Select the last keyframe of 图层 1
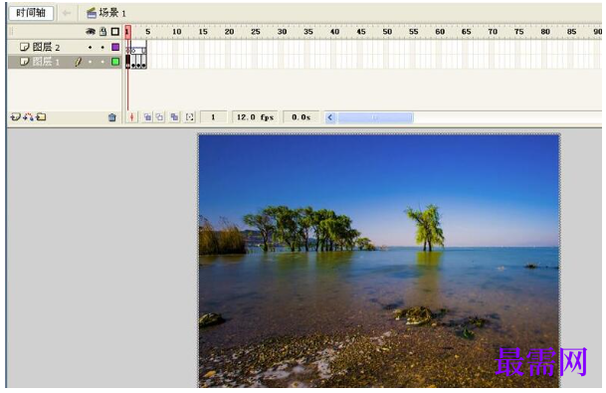The image size is (606, 393). click(x=143, y=62)
